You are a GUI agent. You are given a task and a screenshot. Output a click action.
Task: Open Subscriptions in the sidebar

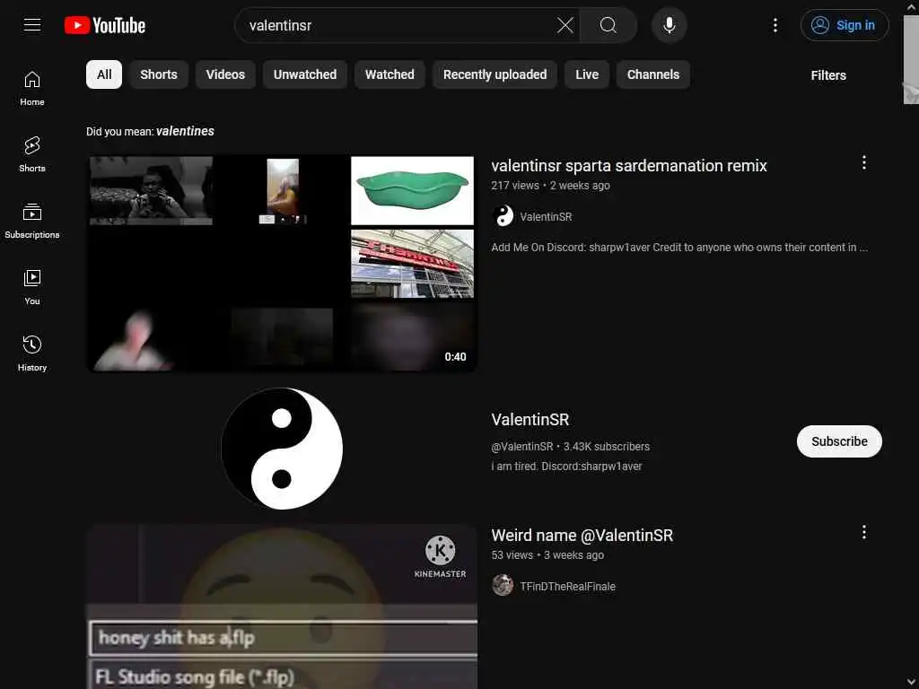(32, 221)
